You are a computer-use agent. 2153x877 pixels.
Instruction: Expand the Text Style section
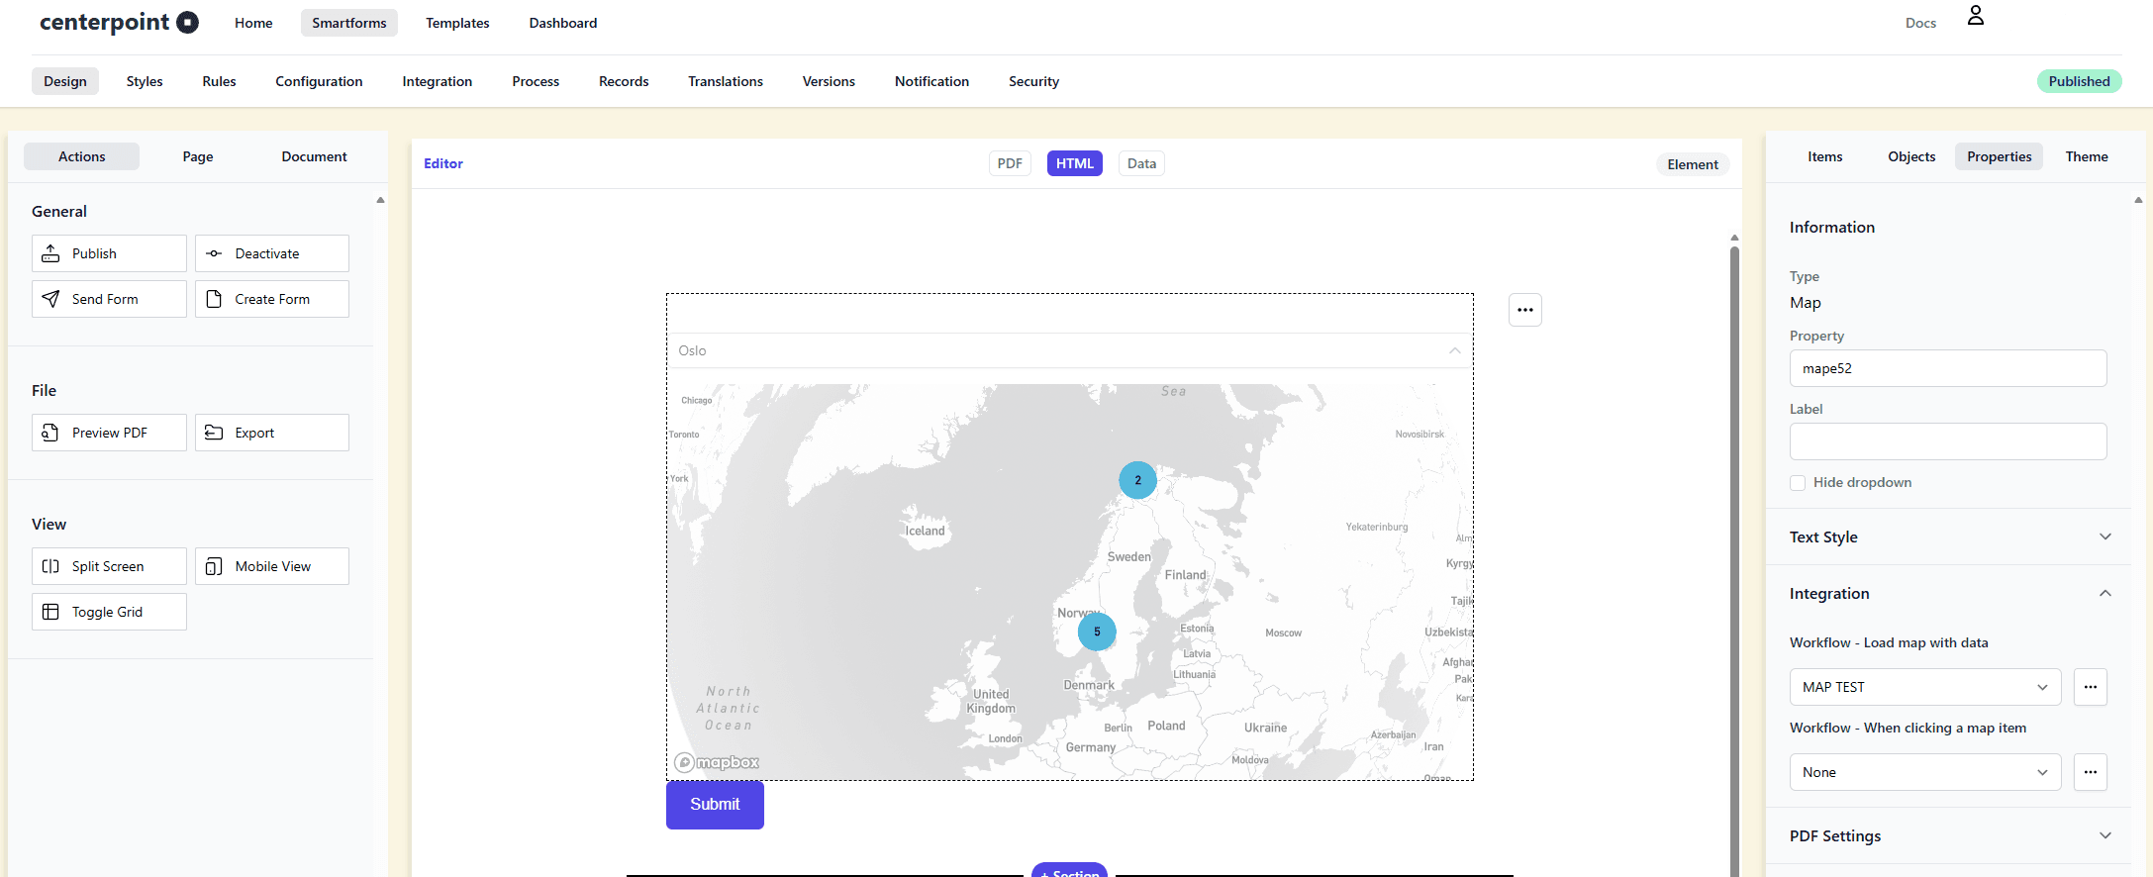[x=1949, y=536]
